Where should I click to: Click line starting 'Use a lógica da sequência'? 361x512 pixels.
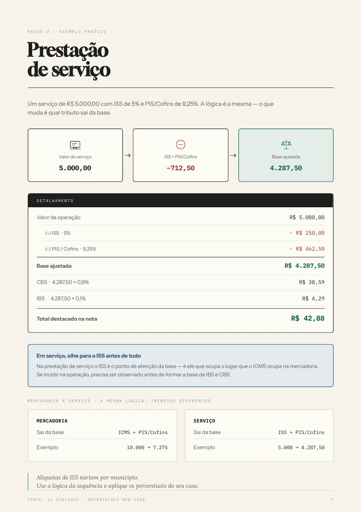[118, 486]
